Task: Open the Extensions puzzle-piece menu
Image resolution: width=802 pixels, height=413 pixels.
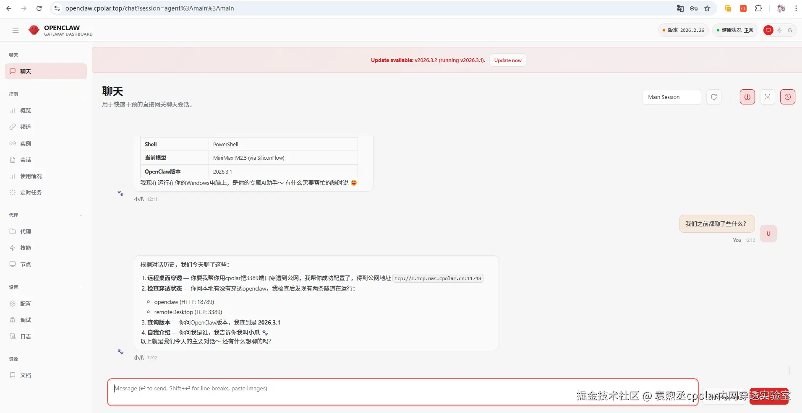Action: (x=758, y=8)
